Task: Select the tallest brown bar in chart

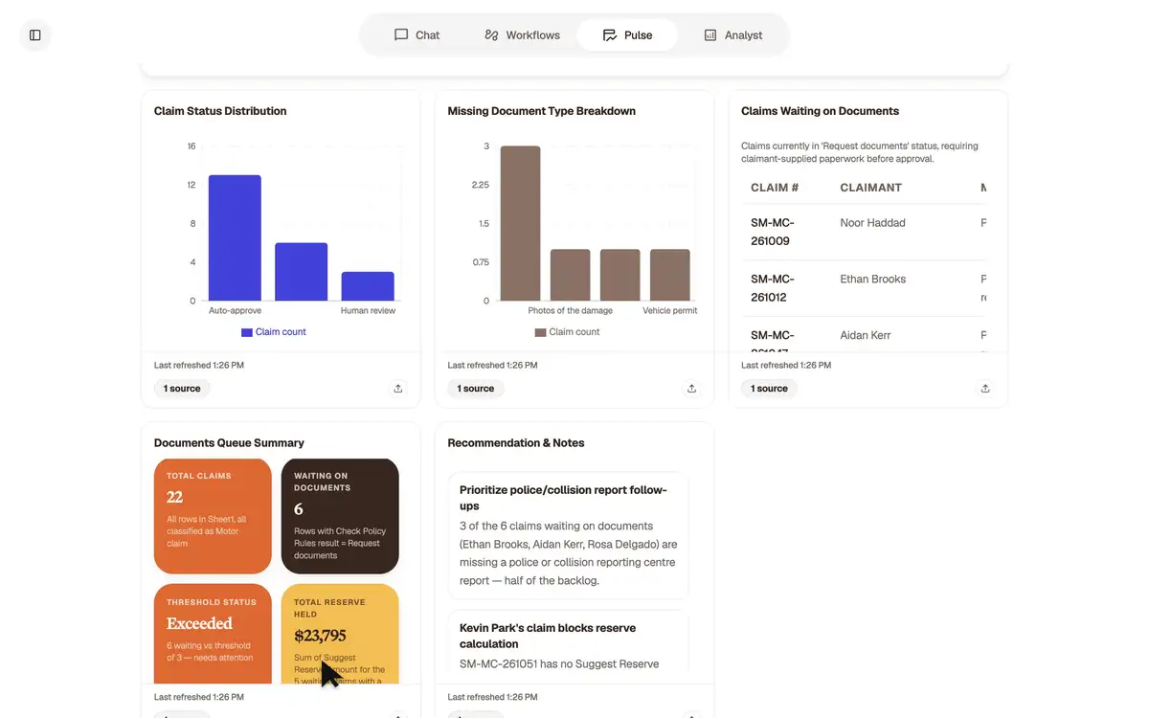Action: (520, 223)
